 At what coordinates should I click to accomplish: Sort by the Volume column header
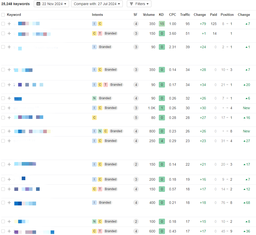(x=149, y=15)
